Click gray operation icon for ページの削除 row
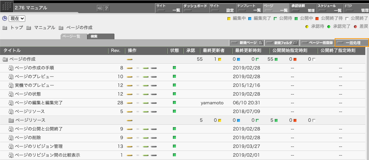This screenshot has width=369, height=160. tap(154, 138)
